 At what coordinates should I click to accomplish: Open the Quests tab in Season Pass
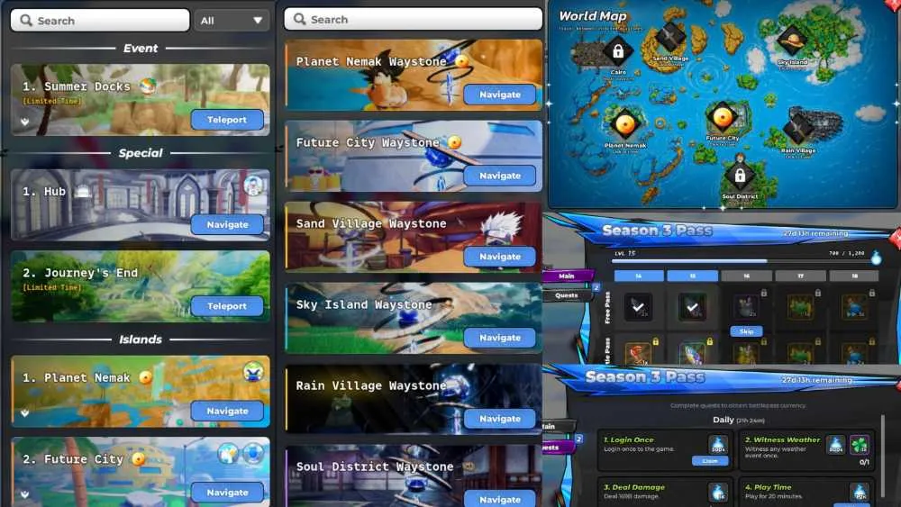click(x=567, y=295)
